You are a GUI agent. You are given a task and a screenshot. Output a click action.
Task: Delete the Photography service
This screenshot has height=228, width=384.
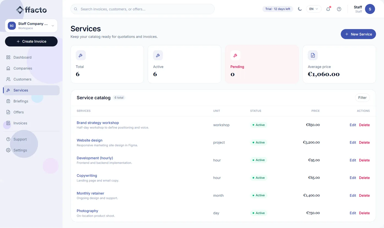click(364, 213)
